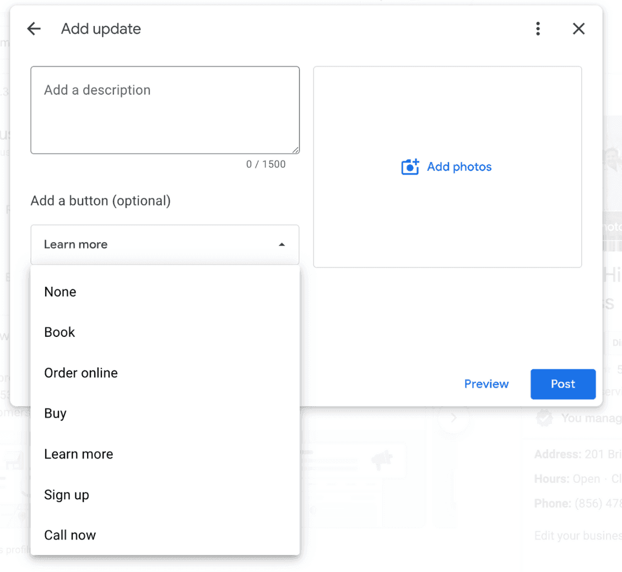Screen dimensions: 622x572
Task: Click the Add photos link text
Action: tap(459, 167)
